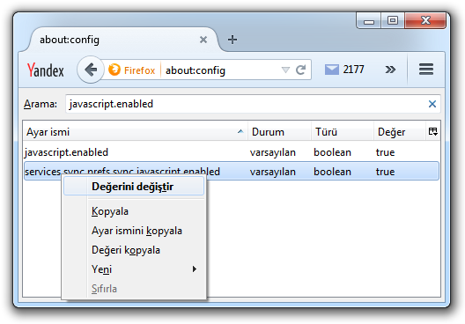Open Yandex mail envelope icon
465x324 pixels.
coord(331,70)
